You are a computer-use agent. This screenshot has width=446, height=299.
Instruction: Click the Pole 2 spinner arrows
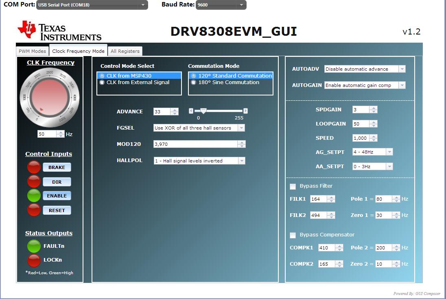pyautogui.click(x=396, y=247)
